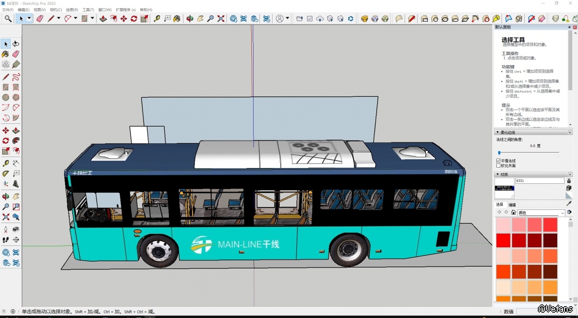Select the Tape Measure tool
Screen dimensions: 578x318
click(x=157, y=18)
